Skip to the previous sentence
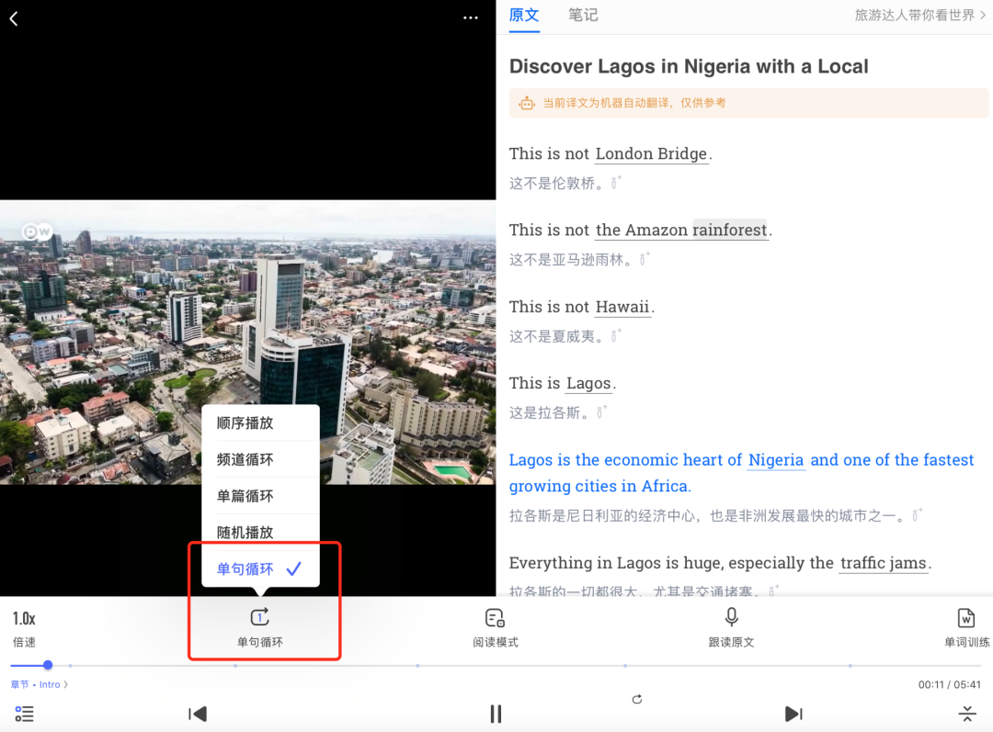Image resolution: width=993 pixels, height=732 pixels. tap(198, 714)
